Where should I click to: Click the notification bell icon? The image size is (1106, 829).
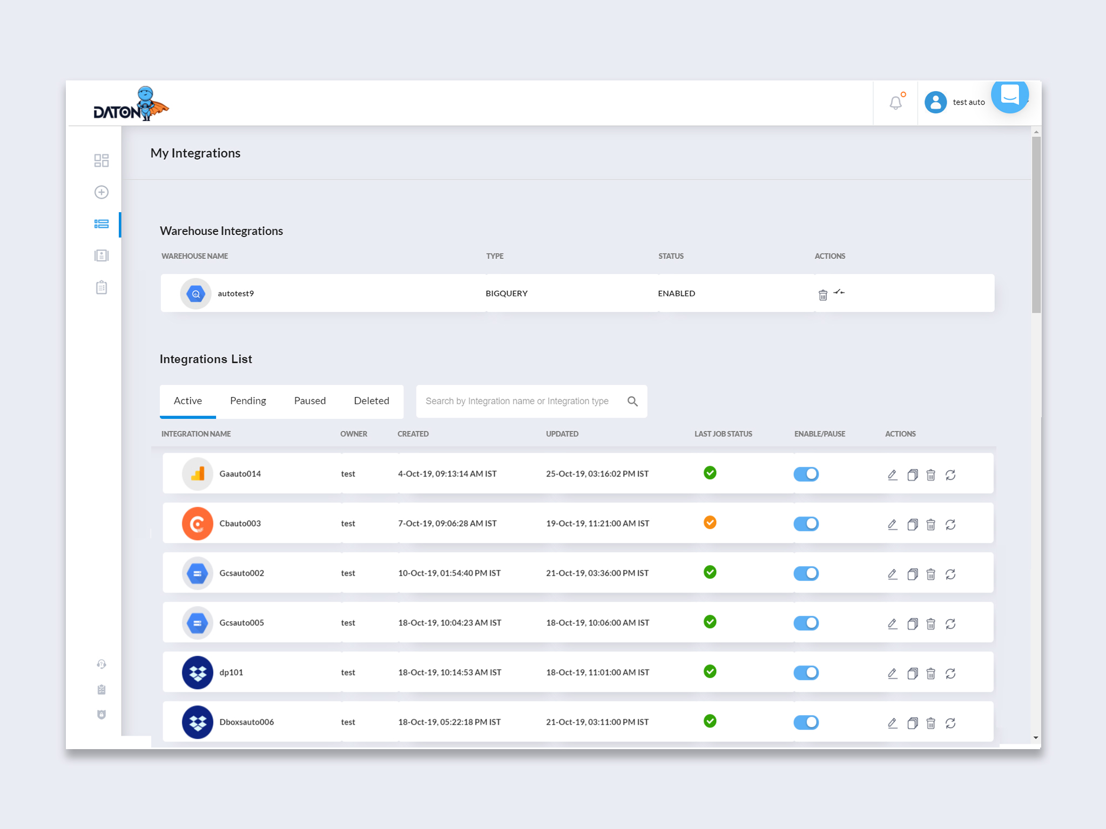tap(895, 103)
